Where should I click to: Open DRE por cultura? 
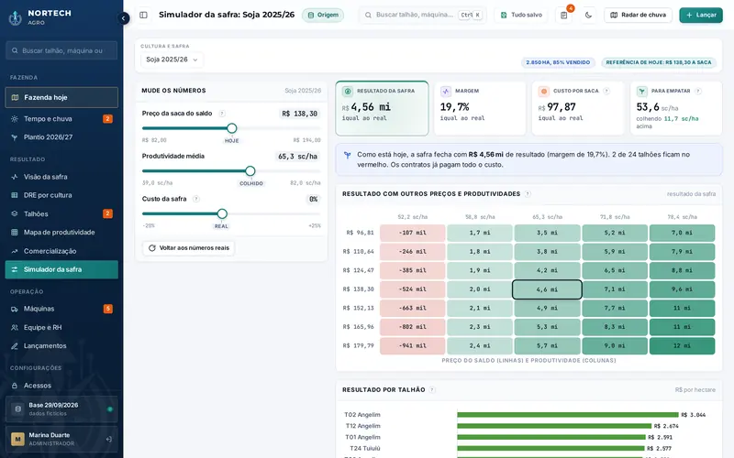click(x=61, y=195)
